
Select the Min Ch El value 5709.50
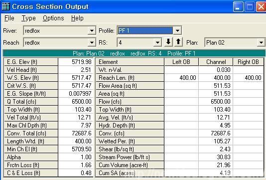76,149
